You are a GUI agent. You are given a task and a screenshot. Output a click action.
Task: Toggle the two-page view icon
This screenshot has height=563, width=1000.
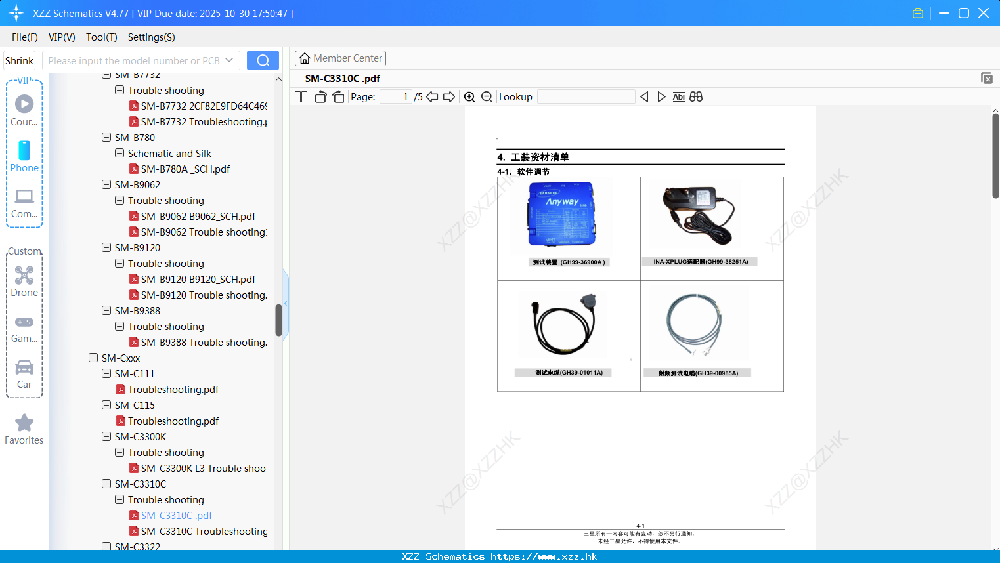pos(301,96)
